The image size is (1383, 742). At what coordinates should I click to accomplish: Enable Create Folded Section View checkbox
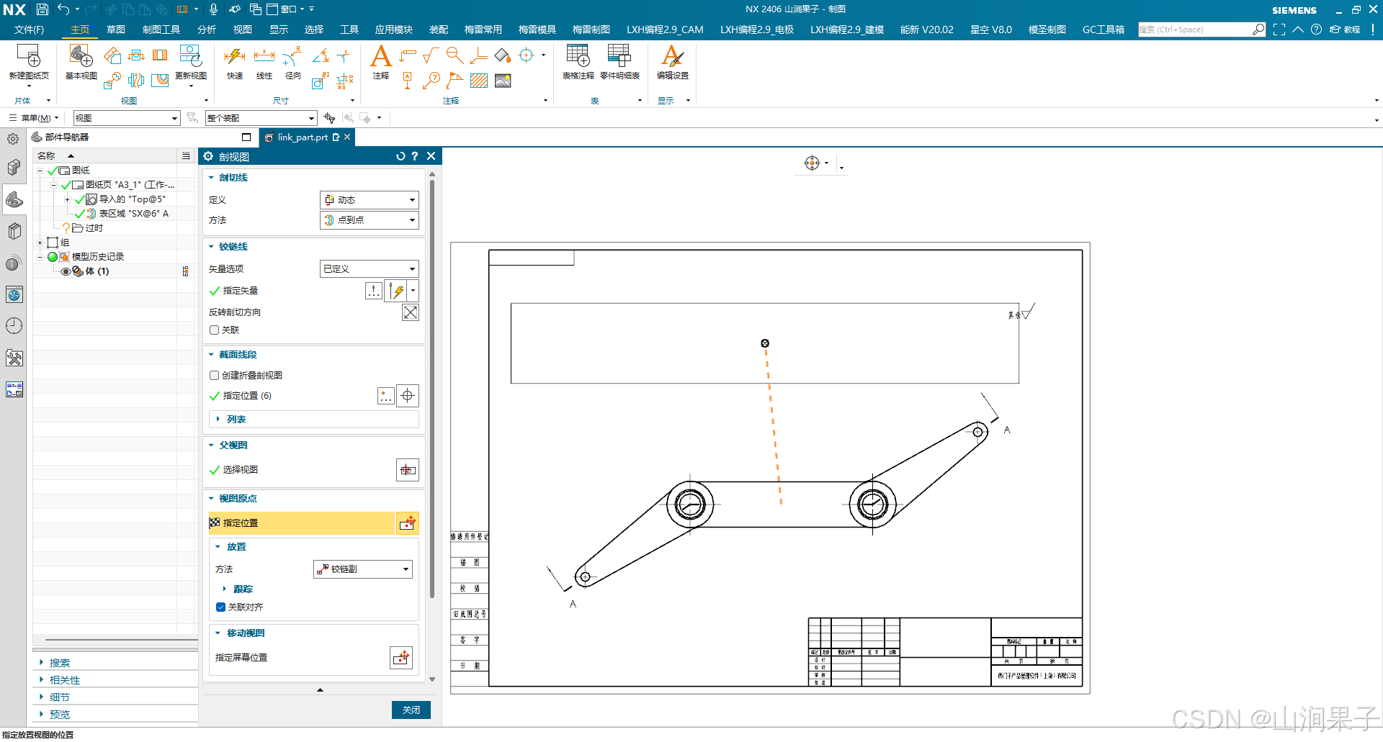215,376
